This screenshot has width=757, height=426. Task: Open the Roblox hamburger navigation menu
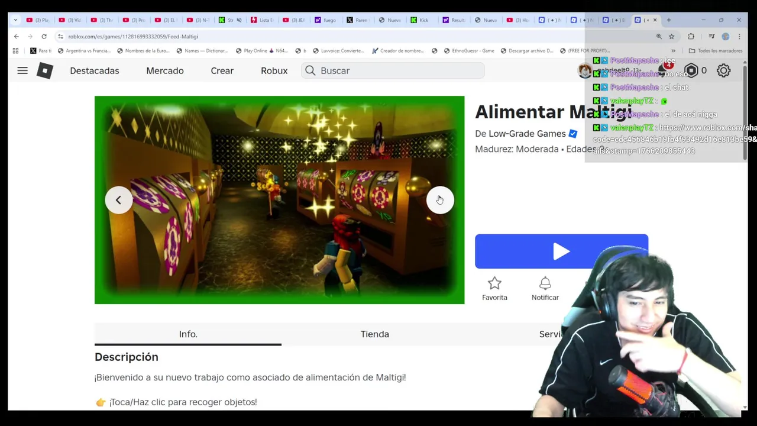tap(22, 70)
